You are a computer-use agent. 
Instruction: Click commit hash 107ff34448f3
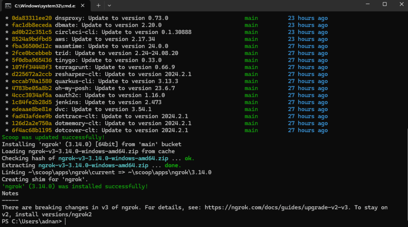coord(32,67)
